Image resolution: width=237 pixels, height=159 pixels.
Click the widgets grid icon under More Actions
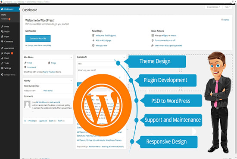[x=153, y=35]
